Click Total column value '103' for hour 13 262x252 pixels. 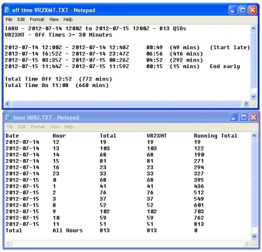coord(105,149)
